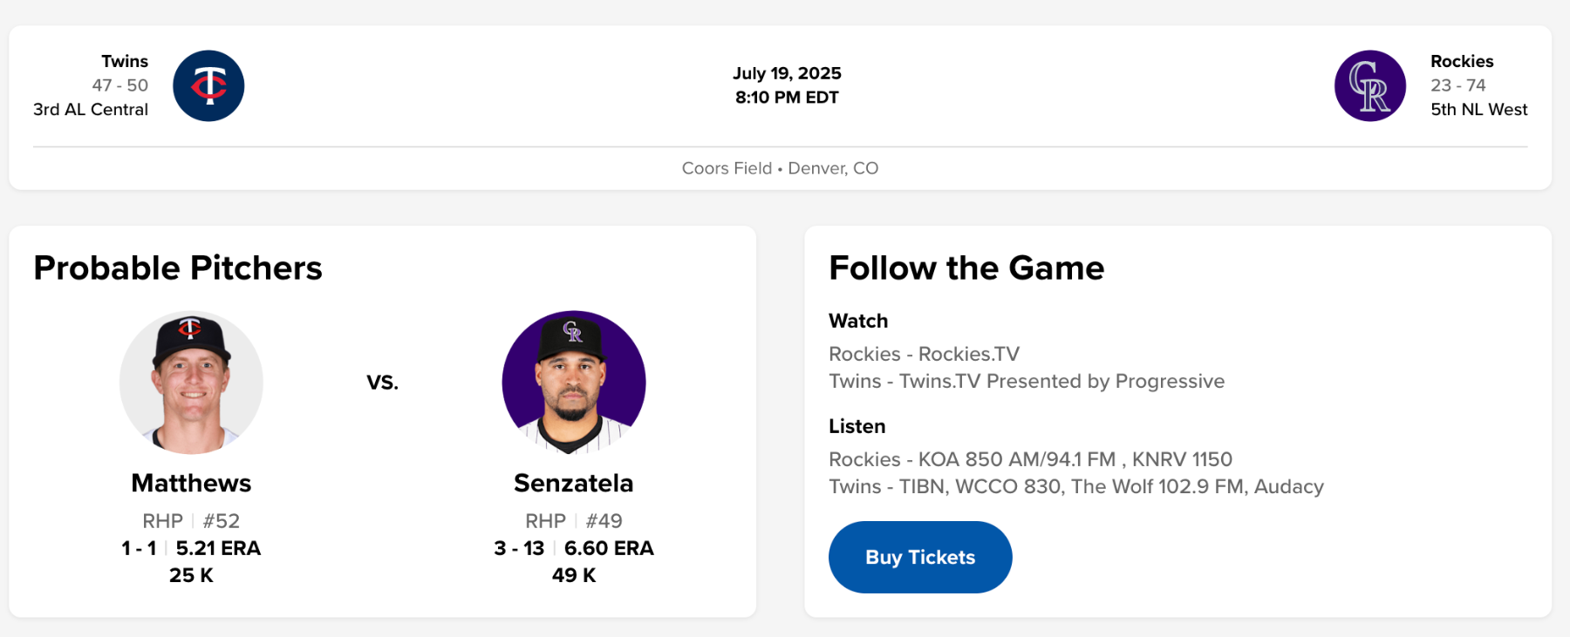Click the Twins 47 - 50 record
The height and width of the screenshot is (637, 1570).
[x=120, y=85]
